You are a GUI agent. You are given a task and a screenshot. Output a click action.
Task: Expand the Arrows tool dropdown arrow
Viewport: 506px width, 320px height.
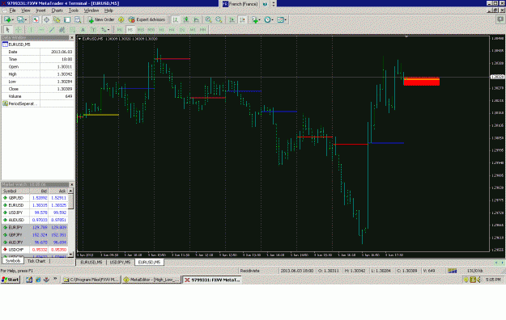tap(108, 30)
